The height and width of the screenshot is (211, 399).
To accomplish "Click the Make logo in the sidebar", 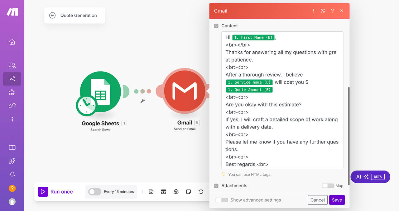I will click(12, 12).
